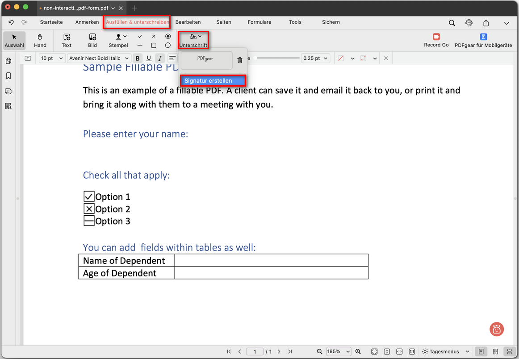Toggle italic text formatting
The height and width of the screenshot is (359, 519).
pos(160,58)
